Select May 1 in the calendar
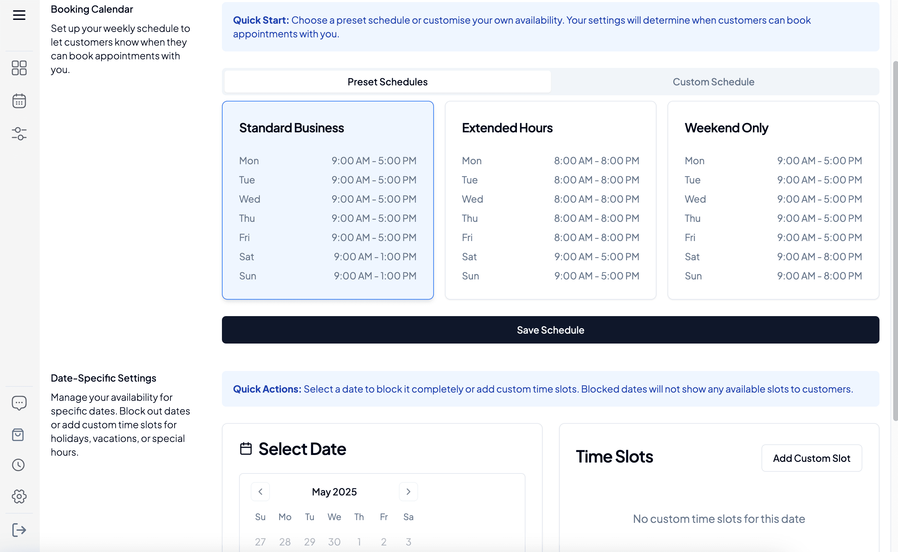 359,542
